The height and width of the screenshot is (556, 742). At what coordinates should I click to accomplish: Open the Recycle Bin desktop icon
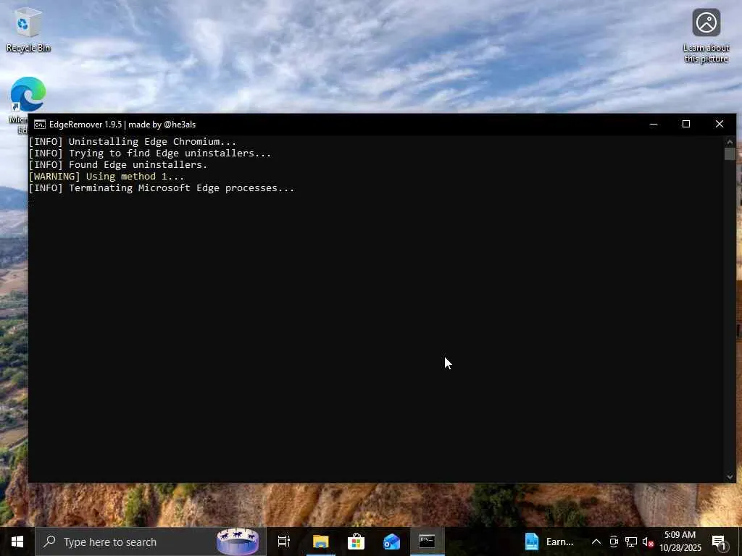pyautogui.click(x=28, y=30)
